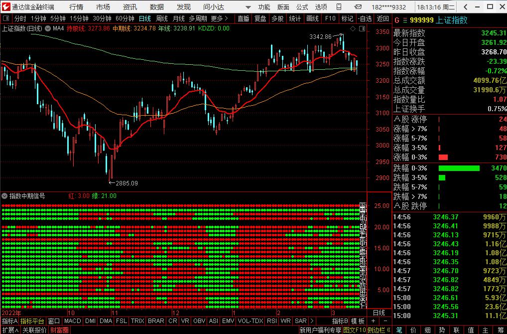Apply the MACD indicator
This screenshot has height=334, width=507.
72,321
